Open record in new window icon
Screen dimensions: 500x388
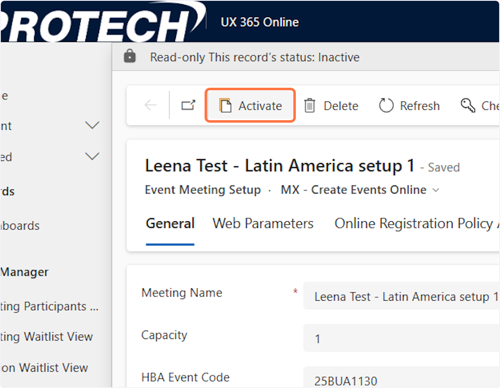188,106
